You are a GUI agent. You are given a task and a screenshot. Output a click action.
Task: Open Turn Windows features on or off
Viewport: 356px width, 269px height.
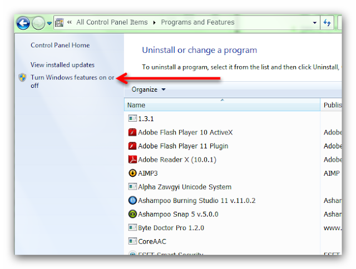tap(72, 81)
